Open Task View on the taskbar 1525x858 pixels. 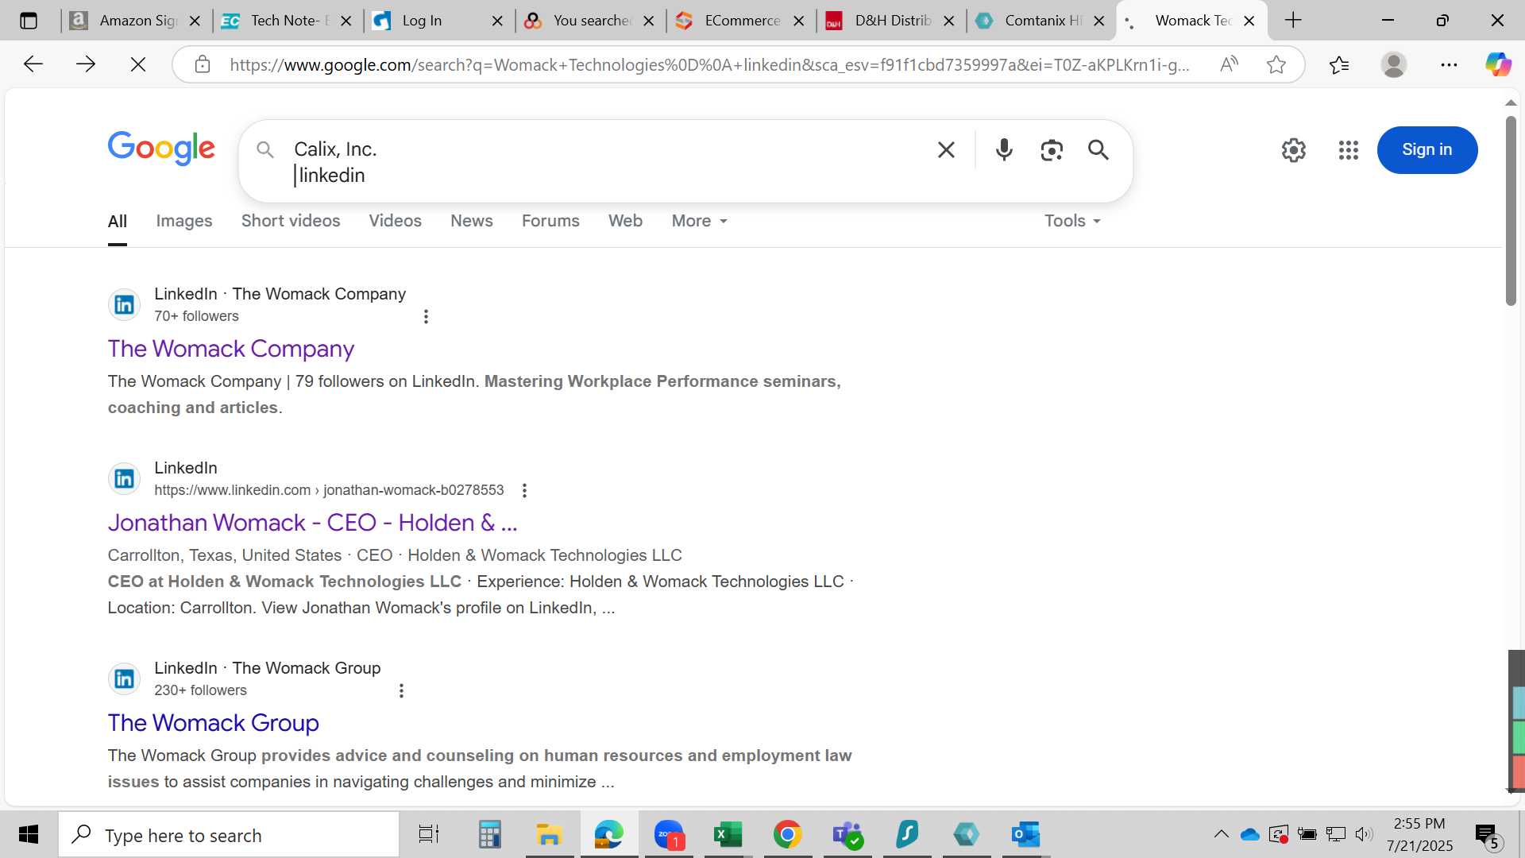[429, 835]
